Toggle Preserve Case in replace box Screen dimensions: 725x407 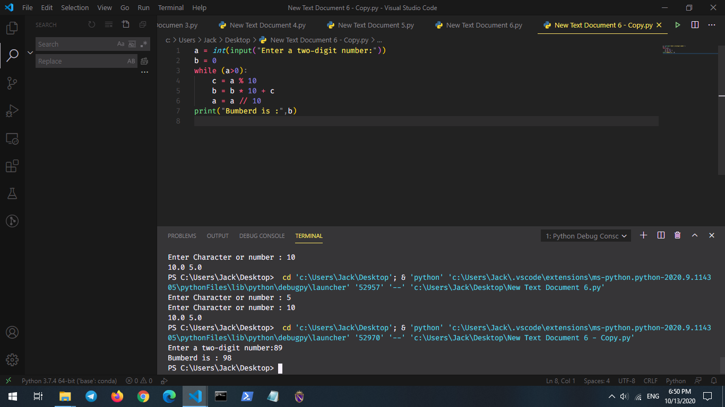tap(131, 61)
